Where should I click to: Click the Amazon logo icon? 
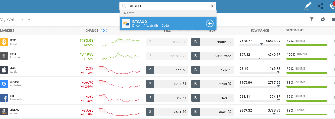click(x=4, y=112)
